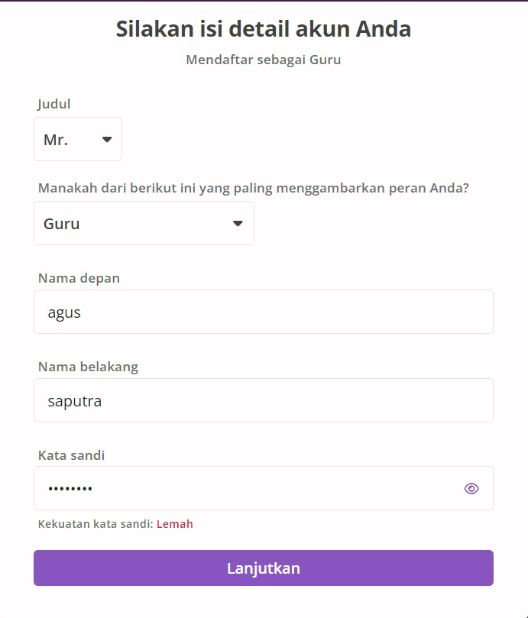Click the Kekuatan kata sandi text
Image resolution: width=528 pixels, height=618 pixels.
[x=96, y=524]
